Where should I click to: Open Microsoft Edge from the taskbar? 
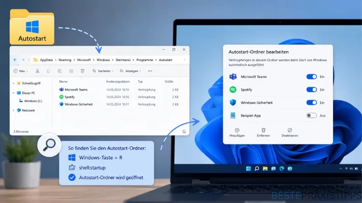(282, 169)
